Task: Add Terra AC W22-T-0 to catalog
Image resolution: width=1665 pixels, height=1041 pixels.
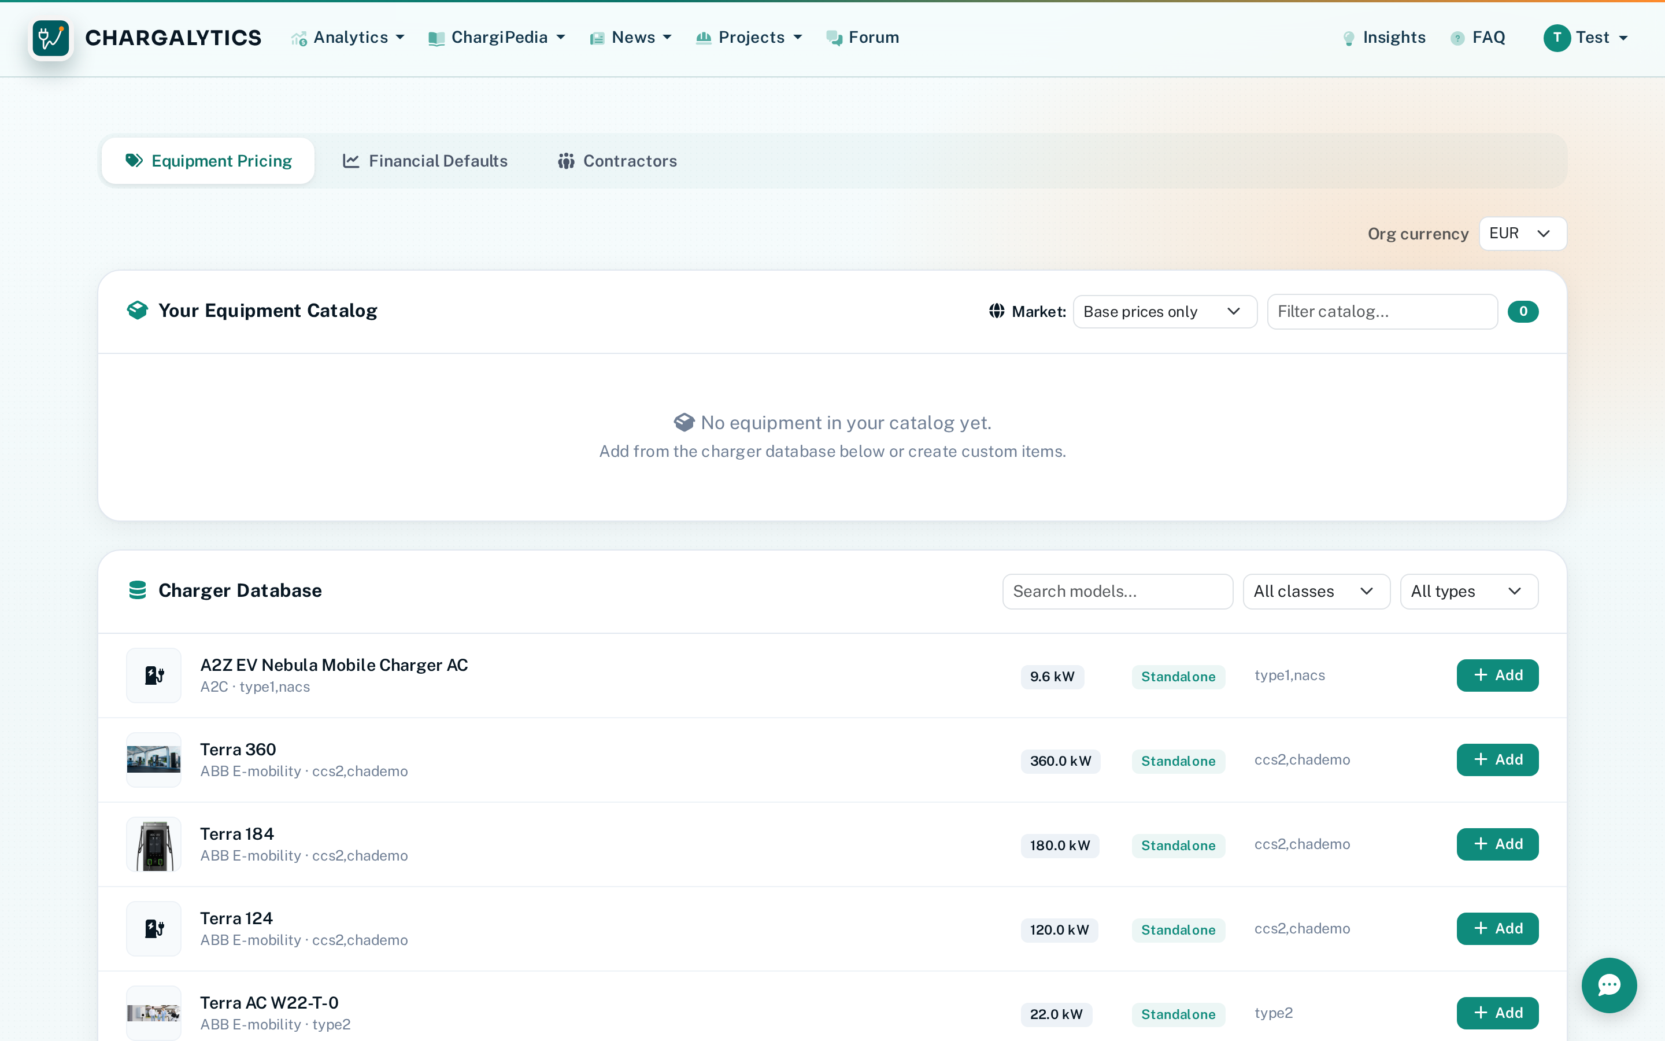Action: tap(1497, 1013)
